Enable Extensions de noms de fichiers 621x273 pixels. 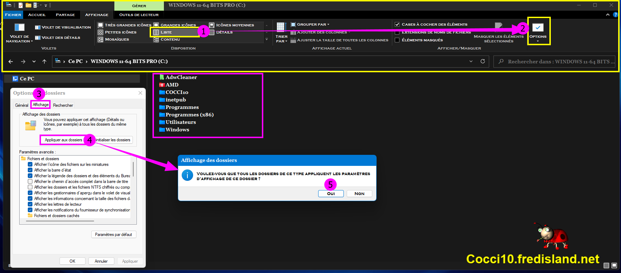point(397,32)
